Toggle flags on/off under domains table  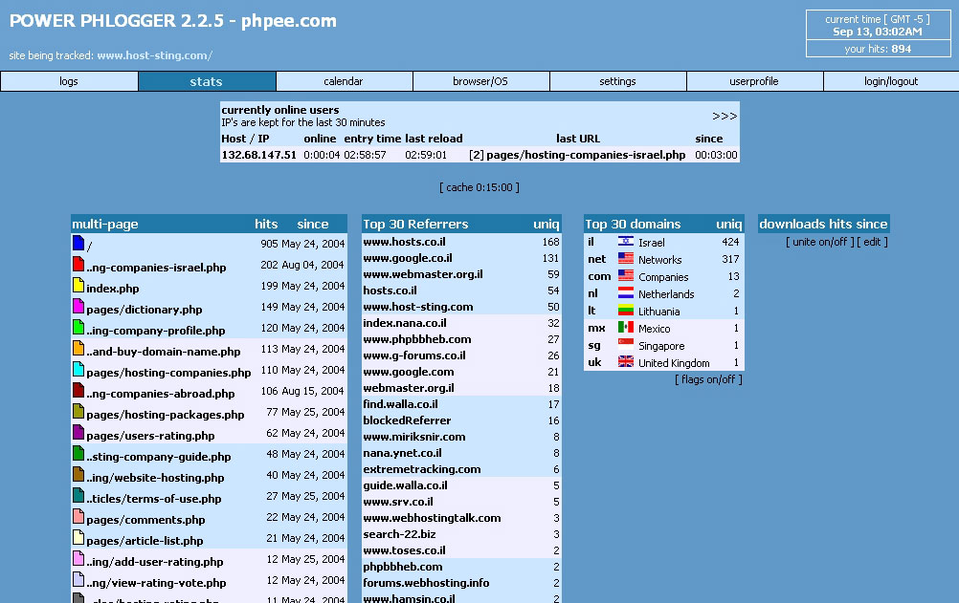tap(708, 379)
